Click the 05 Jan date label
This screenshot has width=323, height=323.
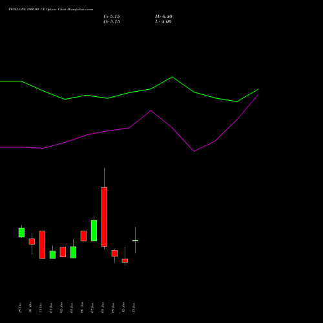(x=72, y=307)
